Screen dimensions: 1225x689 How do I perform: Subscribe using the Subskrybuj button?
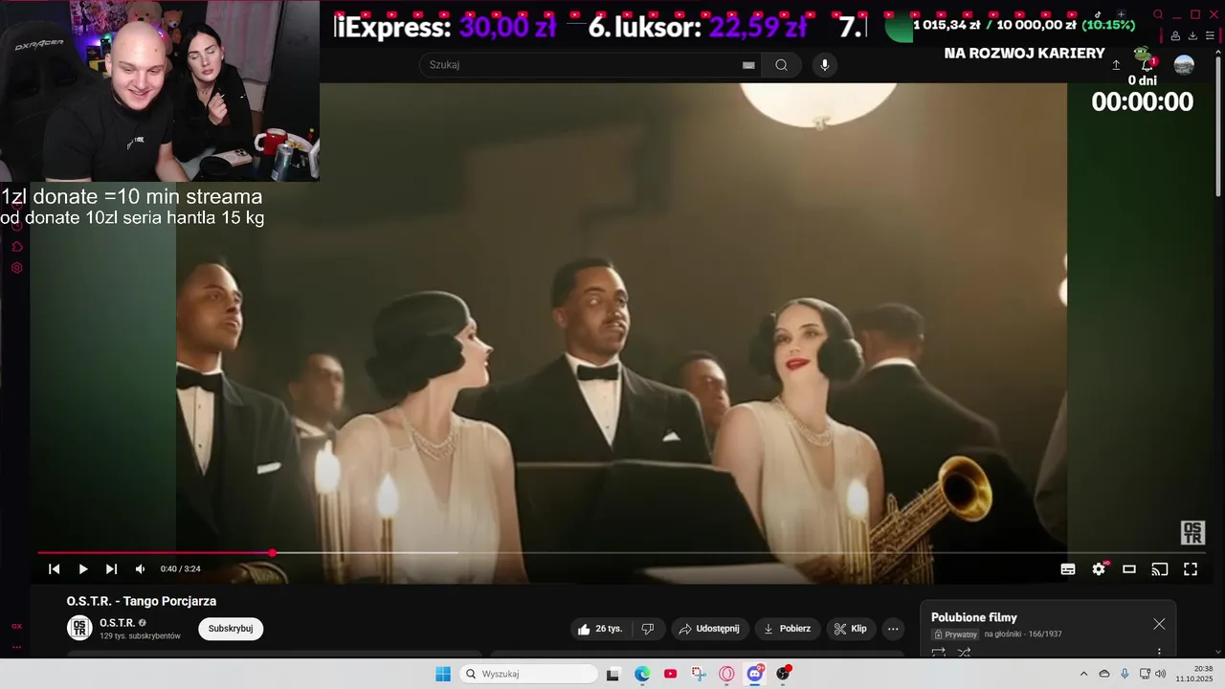(x=231, y=629)
